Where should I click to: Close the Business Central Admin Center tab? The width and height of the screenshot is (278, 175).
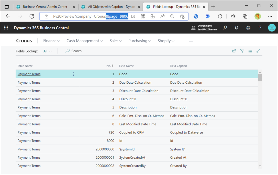click(74, 7)
